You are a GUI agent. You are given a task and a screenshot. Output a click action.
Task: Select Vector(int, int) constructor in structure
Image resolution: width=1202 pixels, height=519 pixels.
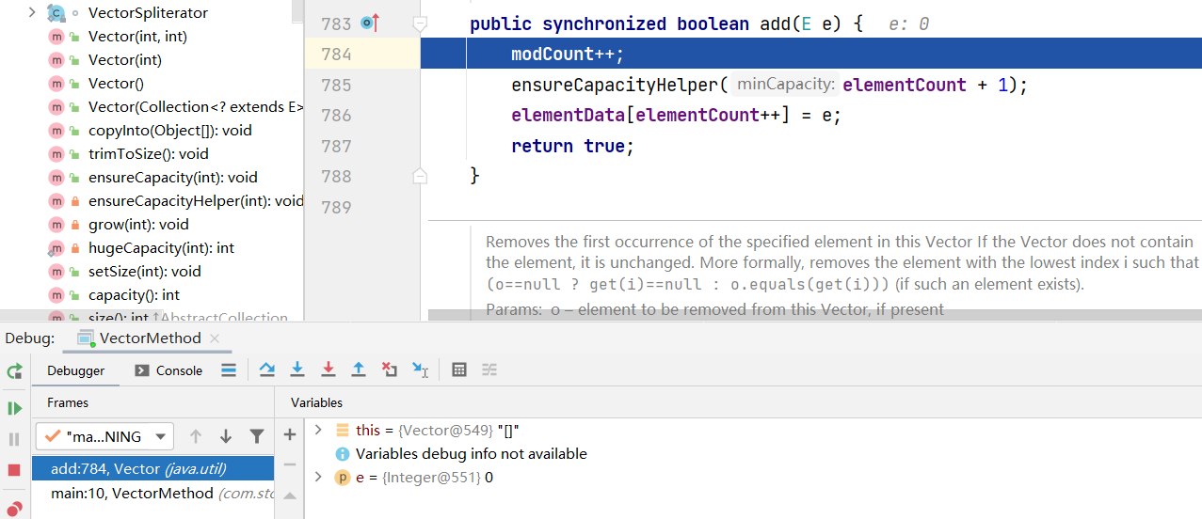pos(137,37)
